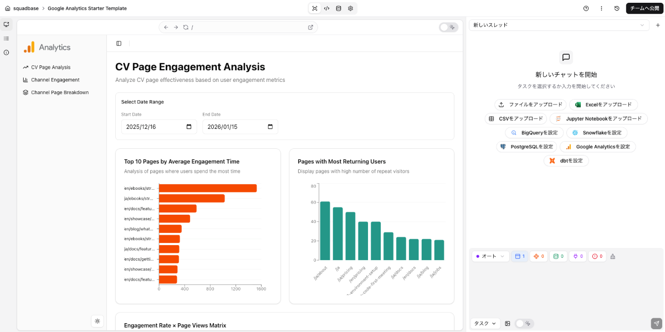Screen dimensions: 665x332
Task: Click the チームへ公開 publish button
Action: tap(644, 8)
